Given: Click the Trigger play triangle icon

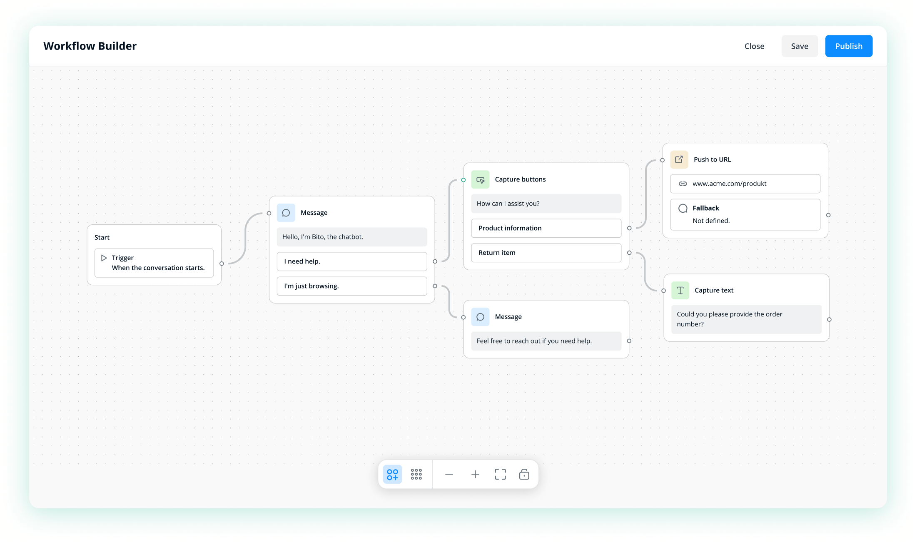Looking at the screenshot, I should pyautogui.click(x=104, y=258).
